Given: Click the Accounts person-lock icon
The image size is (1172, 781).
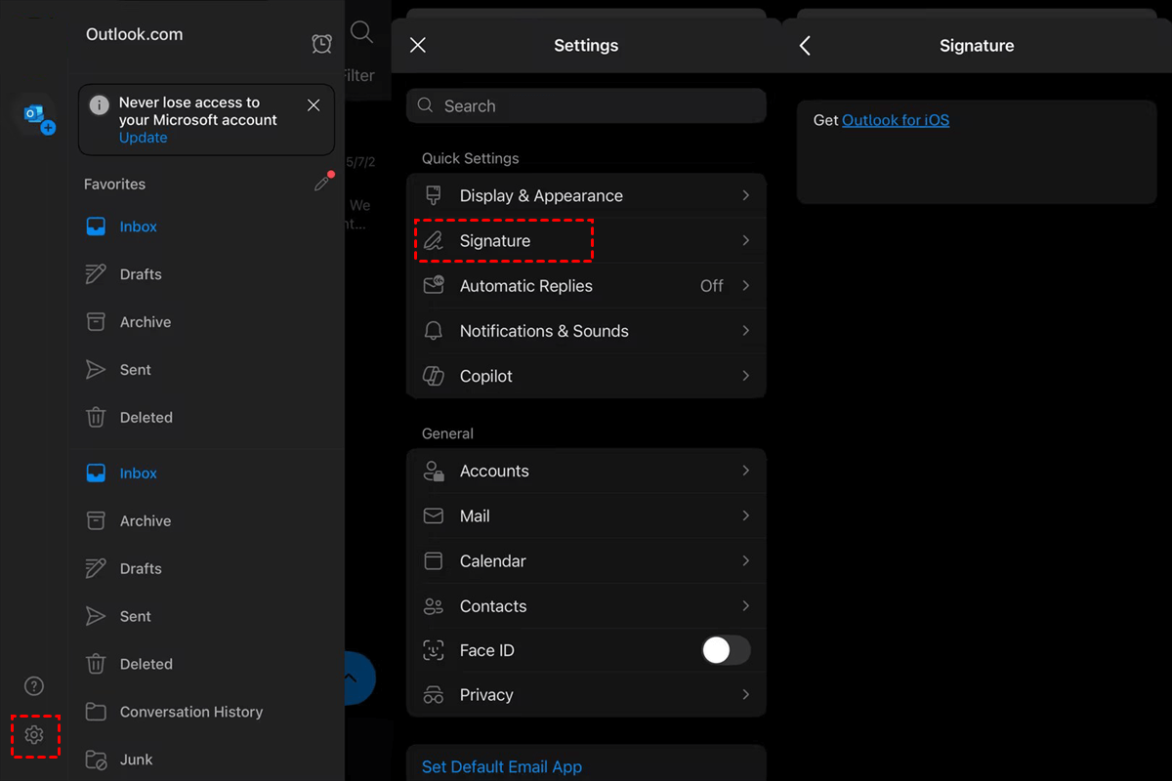Looking at the screenshot, I should pyautogui.click(x=434, y=471).
